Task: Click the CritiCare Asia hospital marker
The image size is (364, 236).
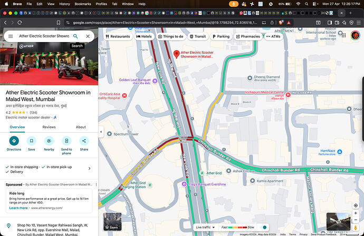Action: point(124,95)
